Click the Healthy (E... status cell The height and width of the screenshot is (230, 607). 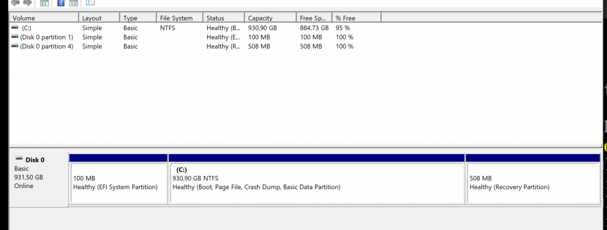223,37
